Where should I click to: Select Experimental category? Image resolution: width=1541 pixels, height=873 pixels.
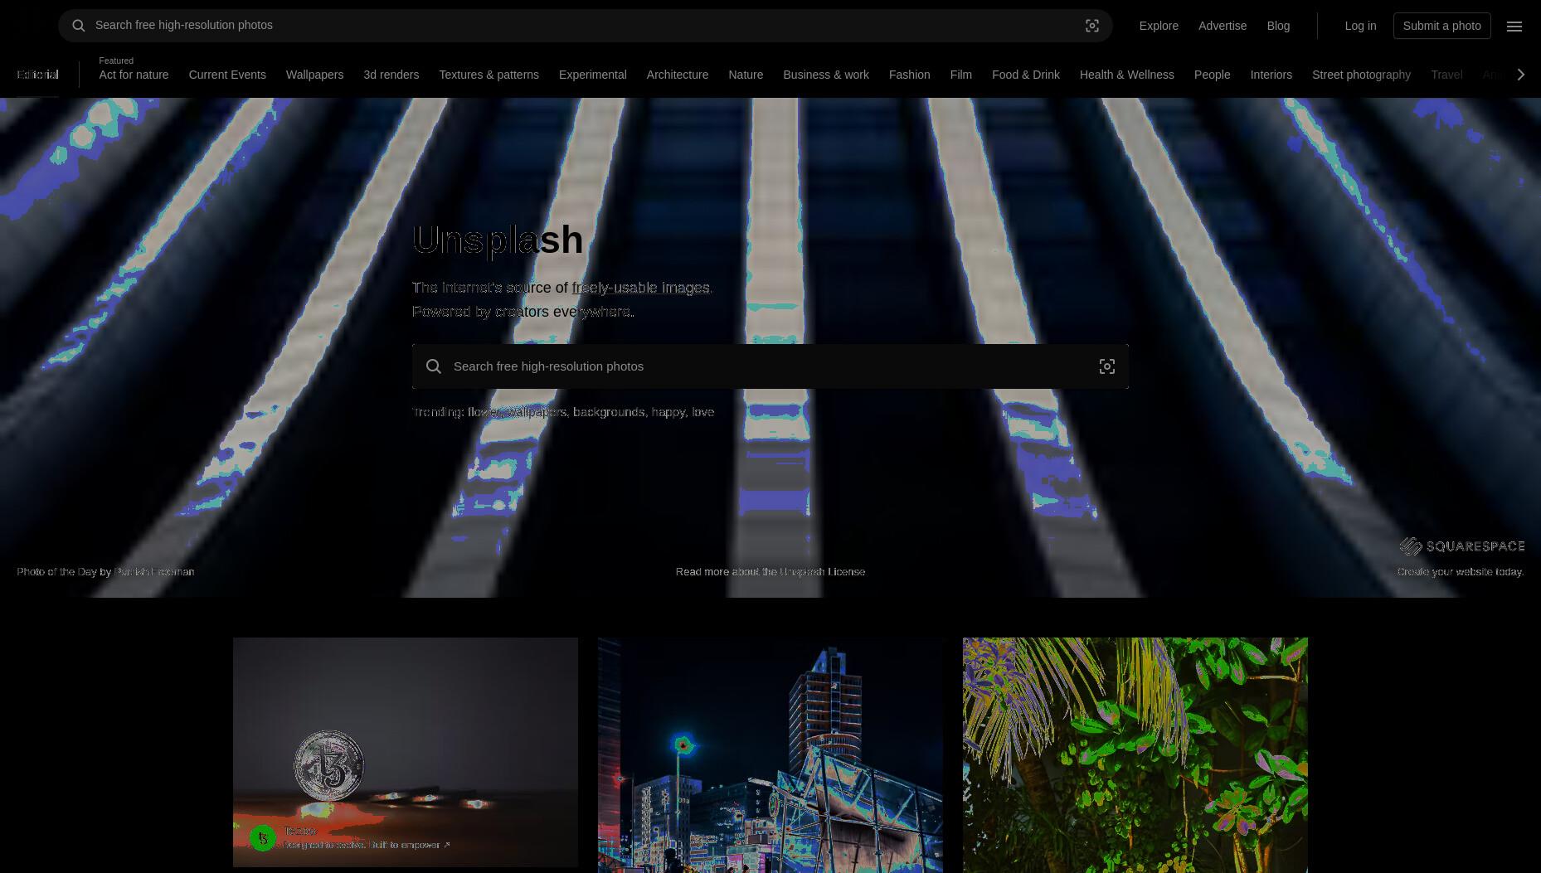coord(592,75)
